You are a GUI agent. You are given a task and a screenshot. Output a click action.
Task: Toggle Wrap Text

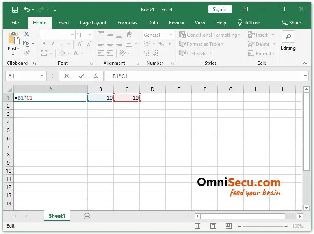[x=129, y=35]
